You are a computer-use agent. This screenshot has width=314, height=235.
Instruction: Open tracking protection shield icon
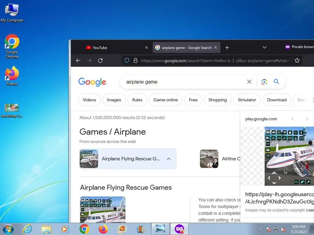click(x=127, y=60)
